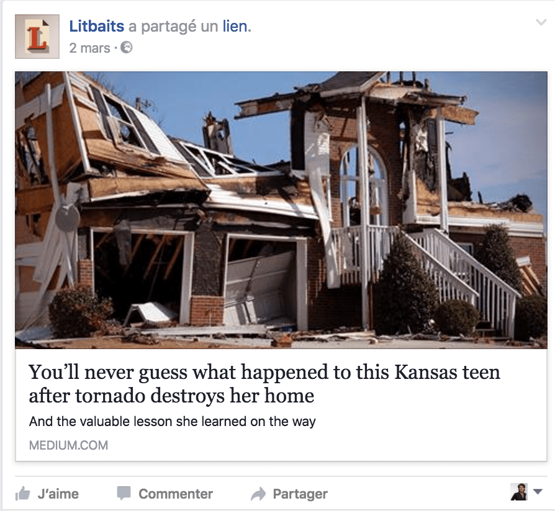This screenshot has width=555, height=511.
Task: Click your small profile picture icon
Action: (519, 492)
